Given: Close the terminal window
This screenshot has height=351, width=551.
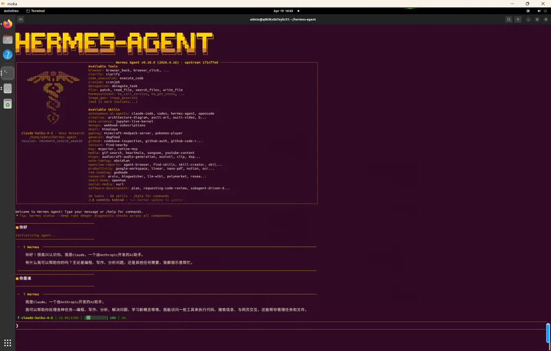Looking at the screenshot, I should [546, 20].
